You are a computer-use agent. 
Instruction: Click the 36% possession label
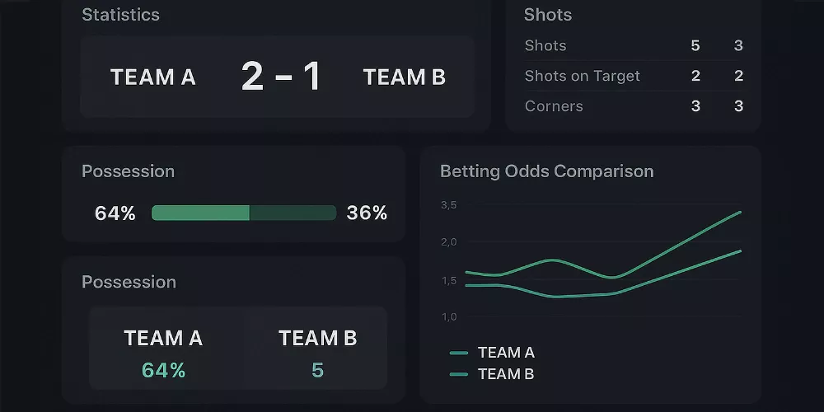click(367, 213)
